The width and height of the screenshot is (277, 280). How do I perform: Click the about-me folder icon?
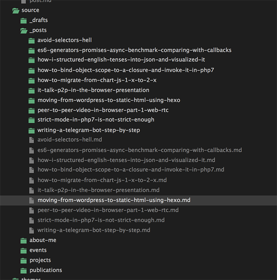pos(24,240)
